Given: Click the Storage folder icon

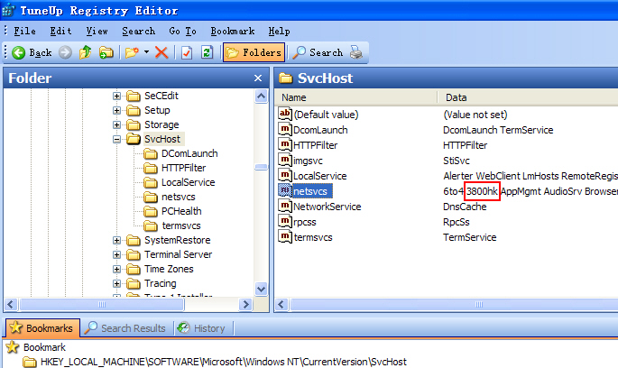Looking at the screenshot, I should tap(134, 124).
